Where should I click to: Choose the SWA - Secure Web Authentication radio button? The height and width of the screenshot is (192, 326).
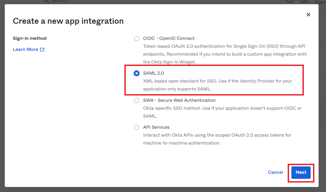[x=137, y=100]
